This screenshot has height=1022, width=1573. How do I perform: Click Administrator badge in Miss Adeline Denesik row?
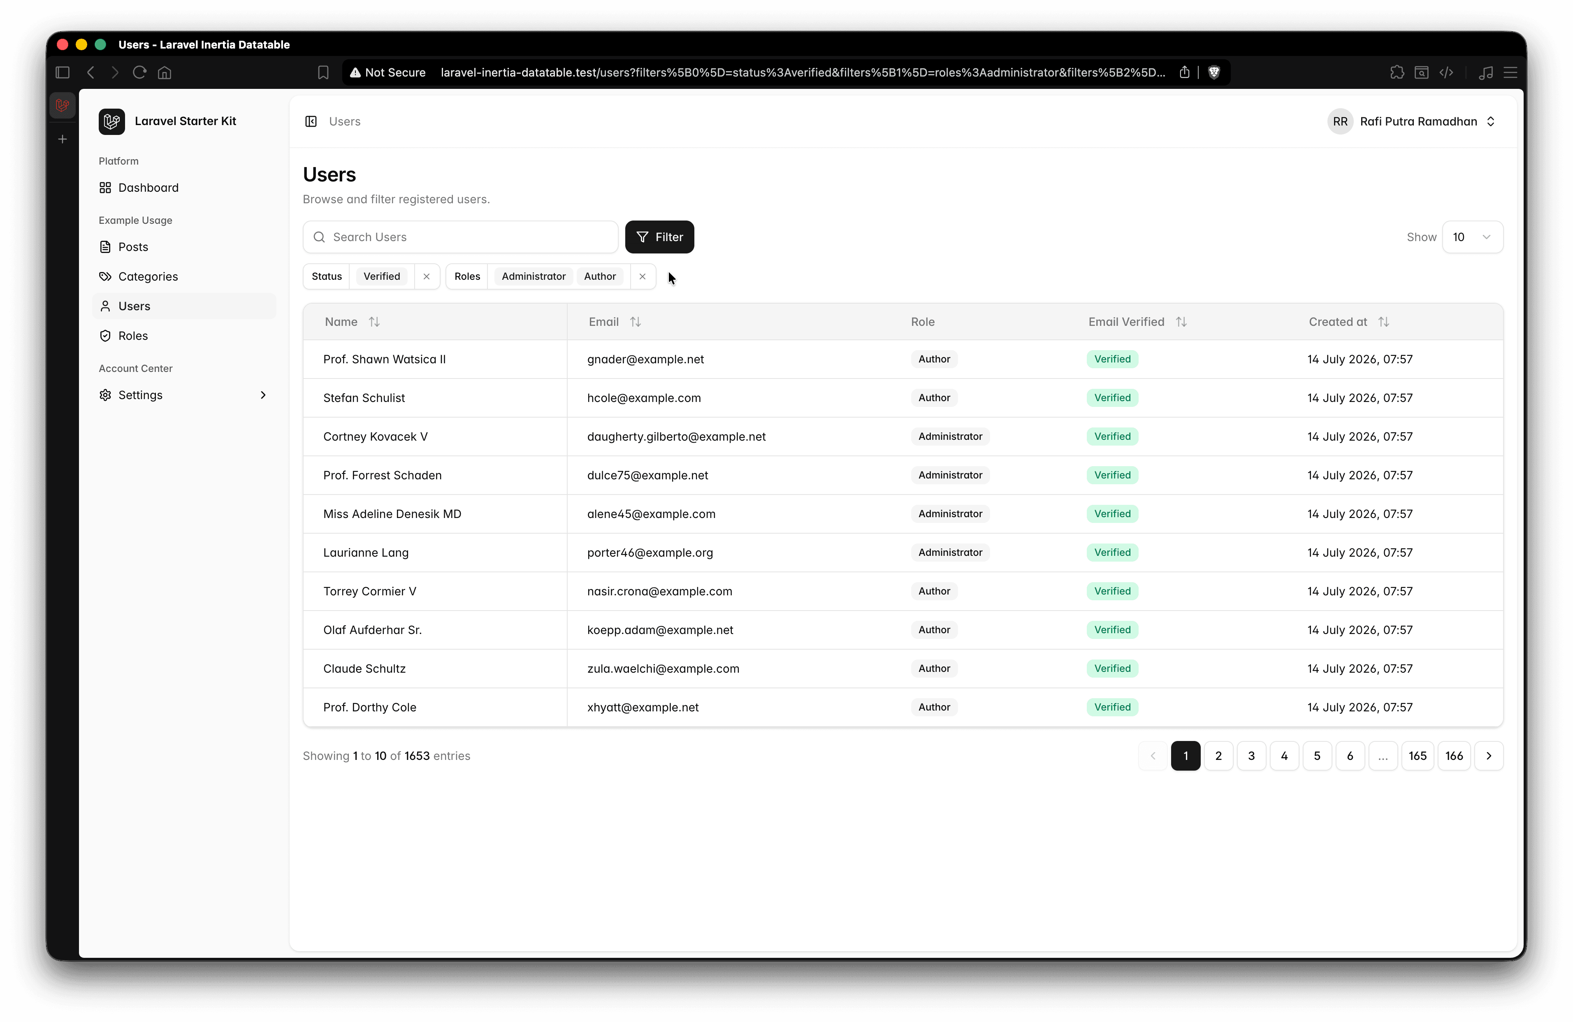[x=950, y=513]
